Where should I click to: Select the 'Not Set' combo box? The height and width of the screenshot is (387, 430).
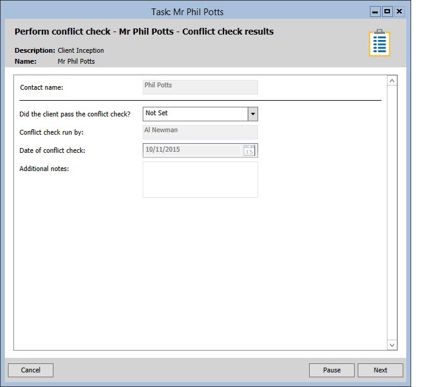click(194, 114)
